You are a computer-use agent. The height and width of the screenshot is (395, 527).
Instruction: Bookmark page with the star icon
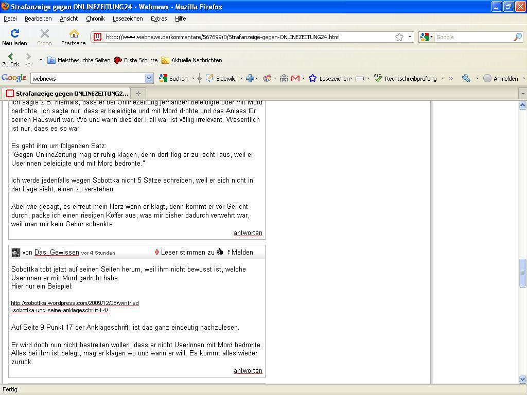pos(399,37)
